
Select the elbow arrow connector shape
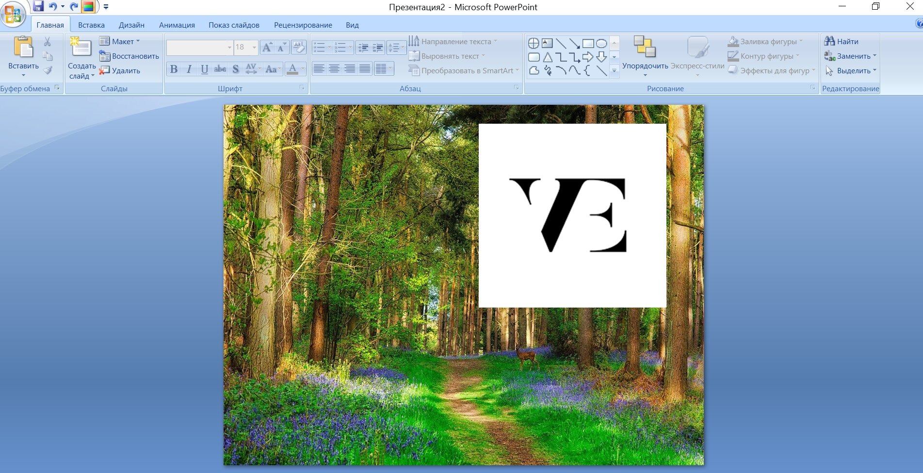(x=574, y=57)
